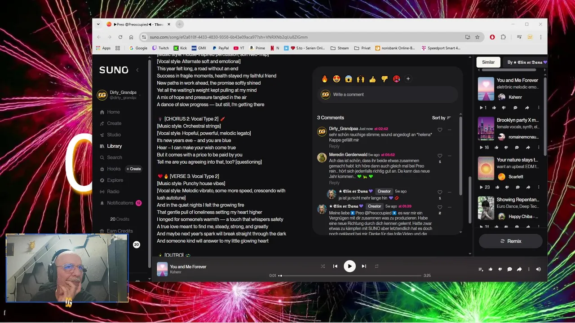Viewport: 575px width, 323px height.
Task: Like the Brooklyn party X m... song
Action: 496,148
